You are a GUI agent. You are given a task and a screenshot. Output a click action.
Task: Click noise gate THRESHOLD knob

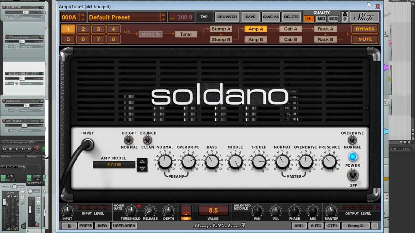click(x=131, y=211)
